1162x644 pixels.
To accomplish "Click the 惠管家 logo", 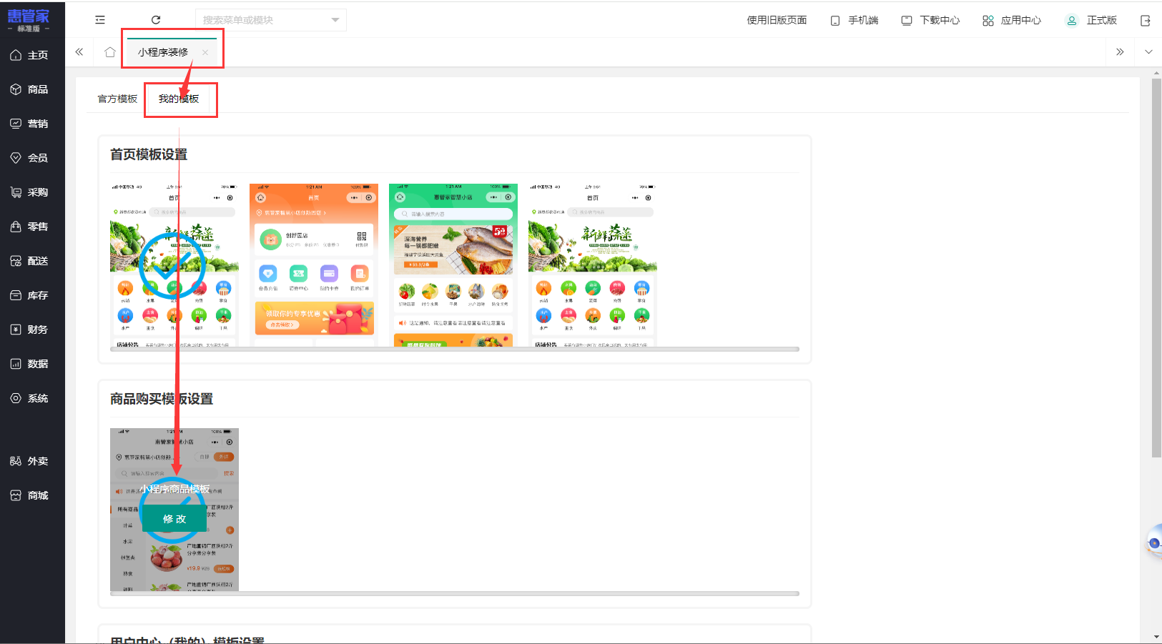I will [29, 19].
